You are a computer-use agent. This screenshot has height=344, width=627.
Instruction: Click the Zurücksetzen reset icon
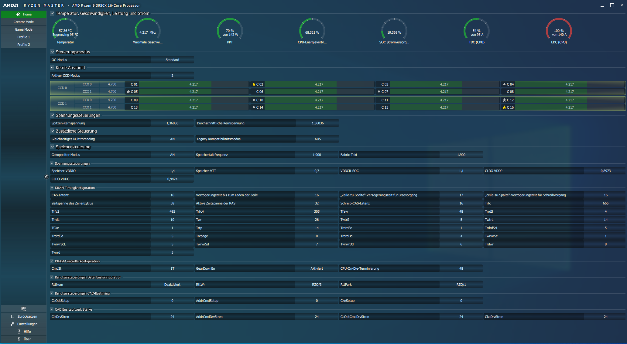pos(13,316)
